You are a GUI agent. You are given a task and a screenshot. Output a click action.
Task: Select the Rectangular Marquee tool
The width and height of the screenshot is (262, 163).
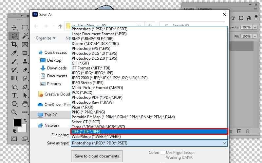tap(25, 27)
